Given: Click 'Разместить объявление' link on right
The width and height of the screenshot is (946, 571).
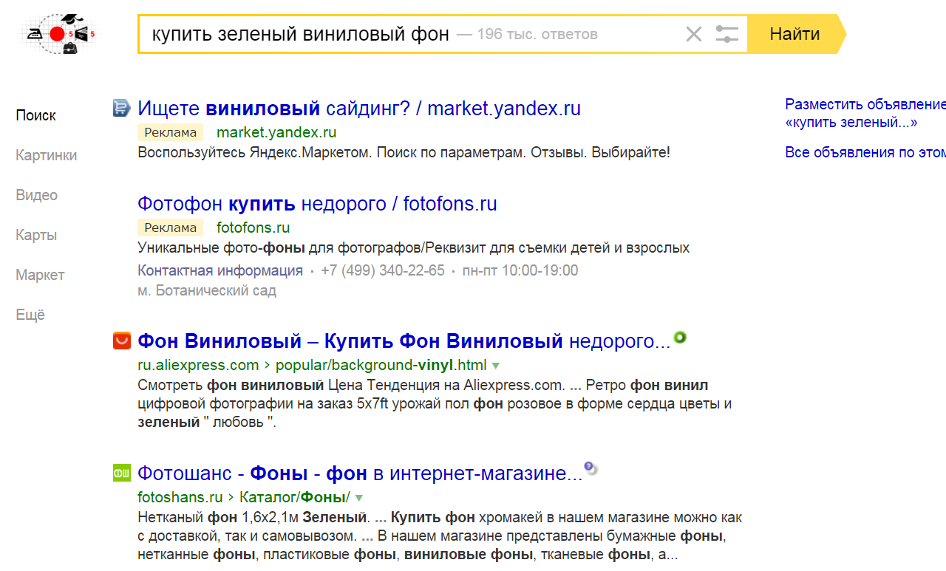Looking at the screenshot, I should (865, 114).
